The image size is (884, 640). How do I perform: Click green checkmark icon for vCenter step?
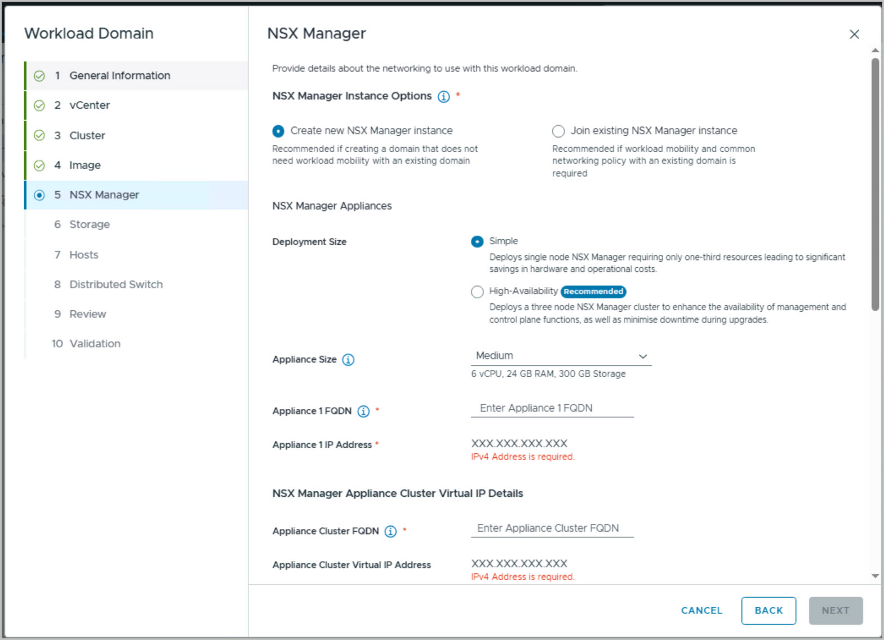click(x=39, y=105)
